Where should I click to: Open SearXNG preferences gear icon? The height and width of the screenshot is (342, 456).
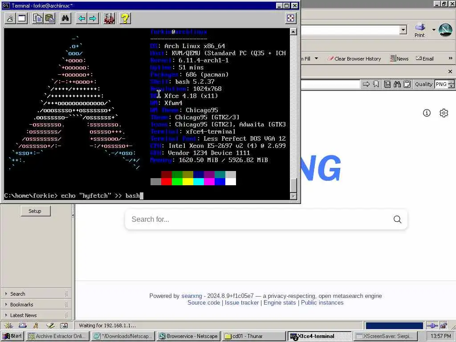[444, 113]
